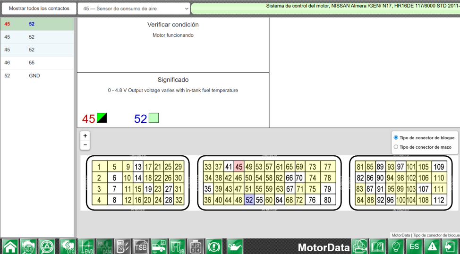This screenshot has height=254, width=460.
Task: Click the warning triangle icon
Action: click(x=433, y=246)
